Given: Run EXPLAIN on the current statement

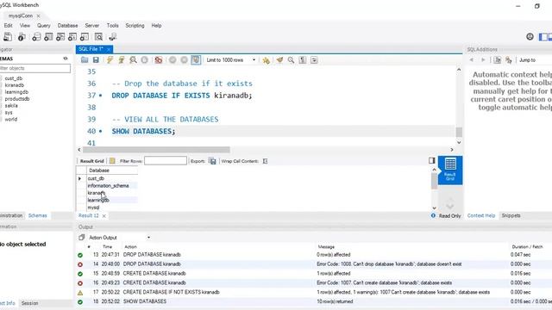Looking at the screenshot, I should [x=133, y=60].
